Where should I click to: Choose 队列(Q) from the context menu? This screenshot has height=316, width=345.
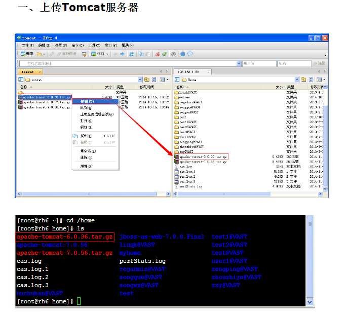pos(95,108)
